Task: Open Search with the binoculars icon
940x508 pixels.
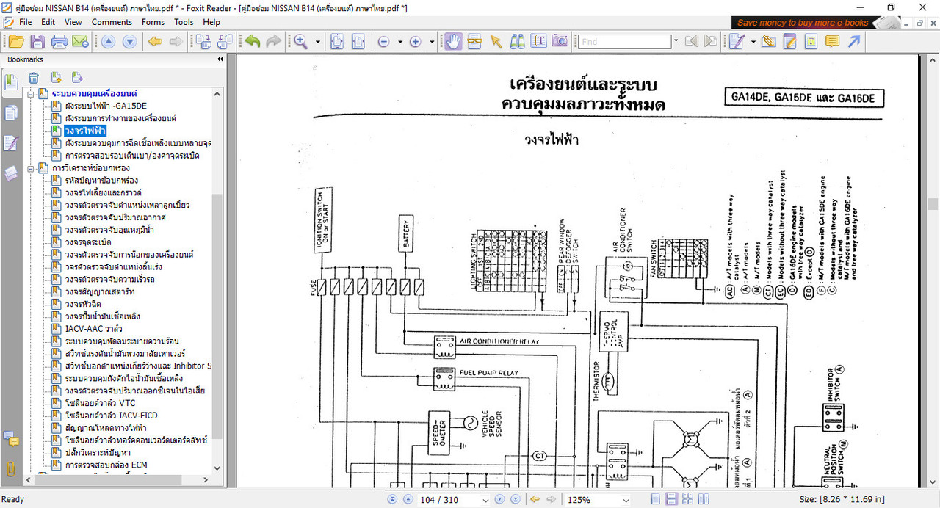Action: tap(517, 42)
